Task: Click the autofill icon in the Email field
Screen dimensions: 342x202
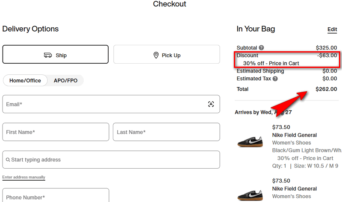Action: coord(211,104)
